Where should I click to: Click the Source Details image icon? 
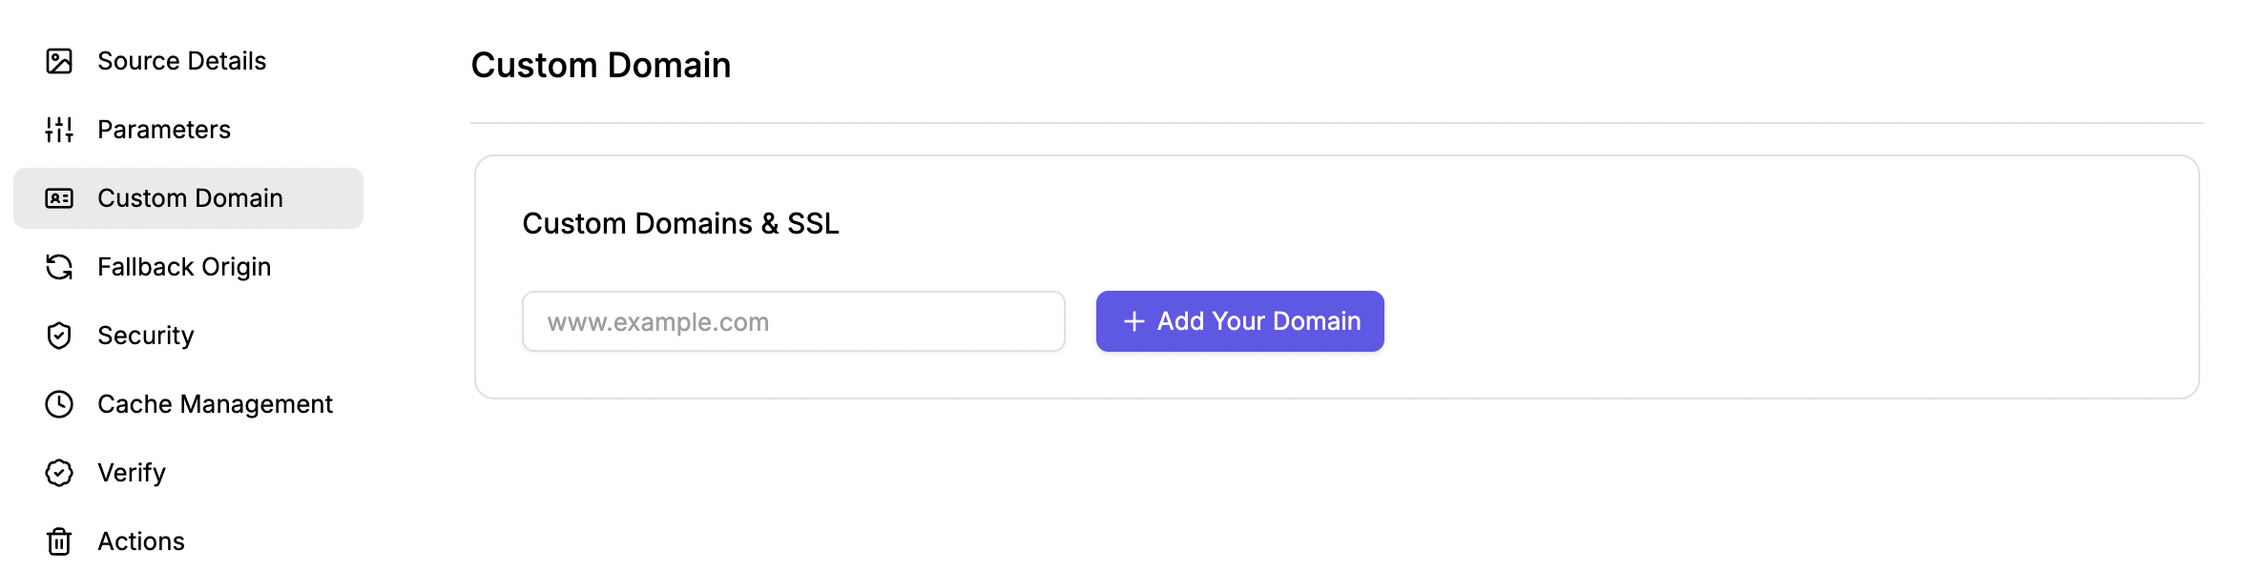pyautogui.click(x=59, y=61)
